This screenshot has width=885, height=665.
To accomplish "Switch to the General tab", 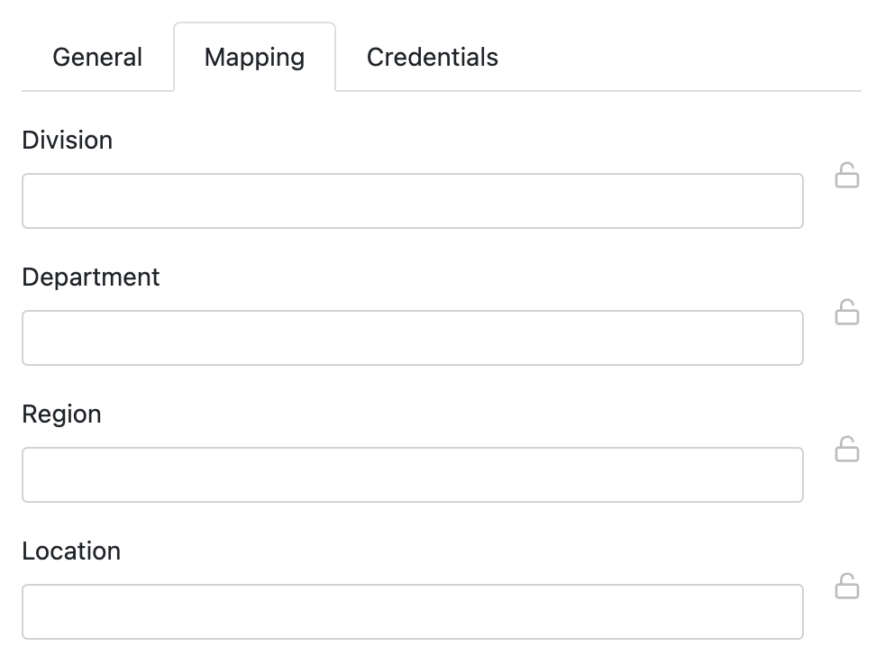I will point(97,58).
